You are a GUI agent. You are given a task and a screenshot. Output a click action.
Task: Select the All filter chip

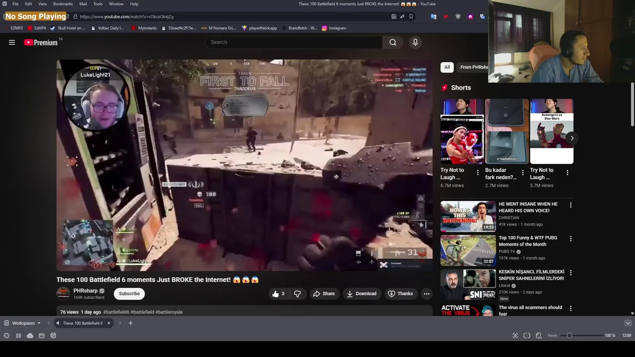click(447, 67)
